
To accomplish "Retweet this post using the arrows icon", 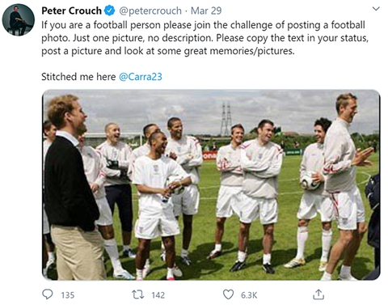I will [138, 294].
